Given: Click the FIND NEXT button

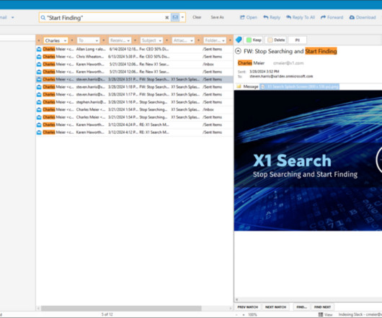Looking at the screenshot, I should (322, 307).
